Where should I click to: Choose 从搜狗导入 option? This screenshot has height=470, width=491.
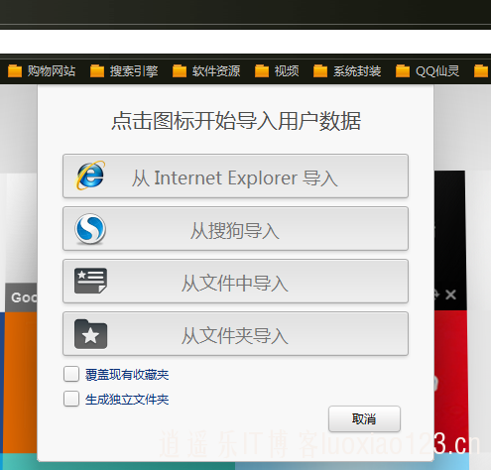pos(235,229)
